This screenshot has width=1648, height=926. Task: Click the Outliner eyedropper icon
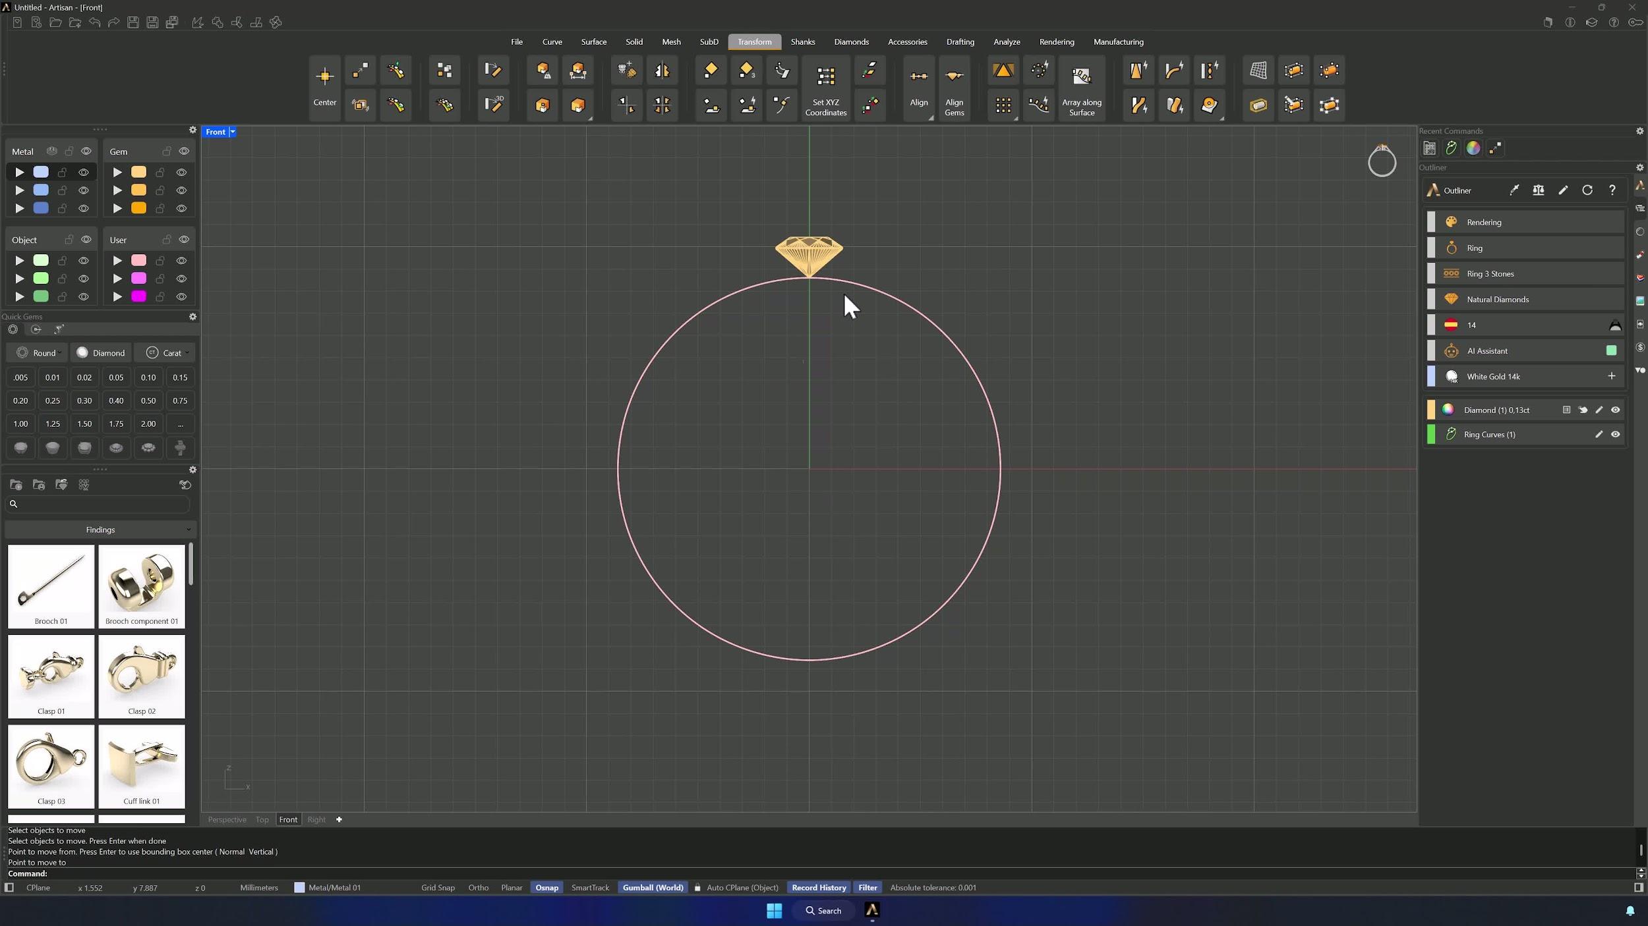1514,190
